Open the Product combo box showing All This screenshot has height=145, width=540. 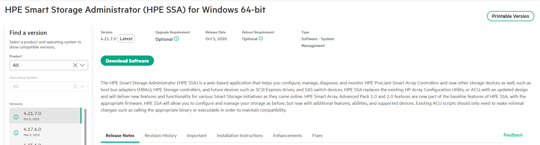click(49, 65)
